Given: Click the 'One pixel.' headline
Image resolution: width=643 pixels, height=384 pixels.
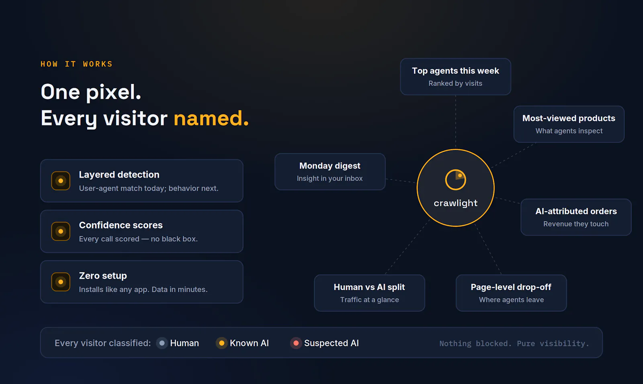Looking at the screenshot, I should click(x=91, y=92).
